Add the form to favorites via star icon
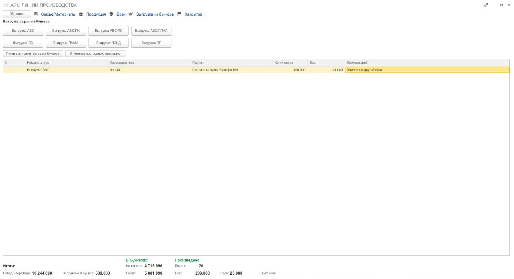This screenshot has height=279, width=514. (x=6, y=5)
